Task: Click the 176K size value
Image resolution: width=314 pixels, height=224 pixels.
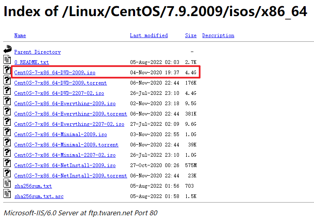Action: click(x=190, y=83)
